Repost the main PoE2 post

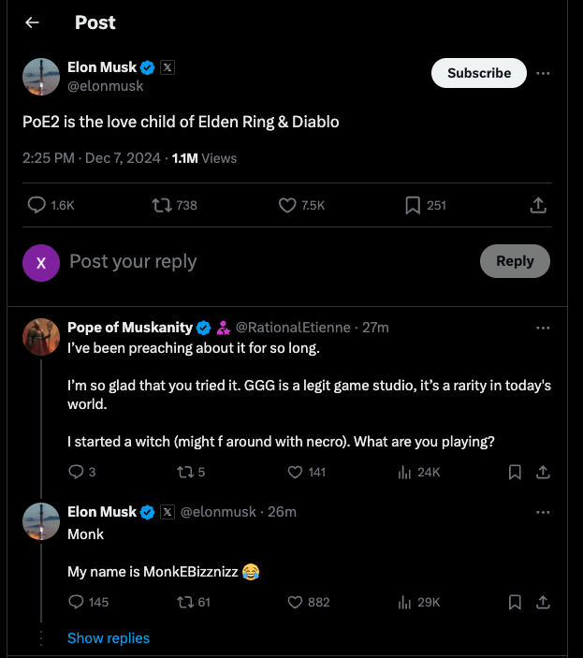point(161,205)
